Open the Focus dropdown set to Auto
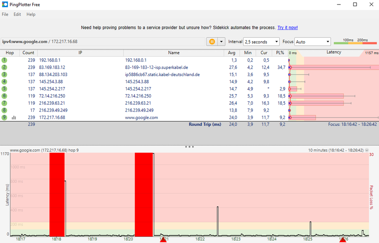 (x=313, y=42)
